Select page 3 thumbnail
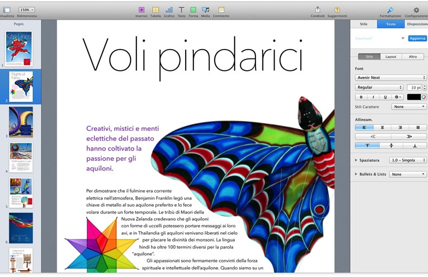 (21, 122)
